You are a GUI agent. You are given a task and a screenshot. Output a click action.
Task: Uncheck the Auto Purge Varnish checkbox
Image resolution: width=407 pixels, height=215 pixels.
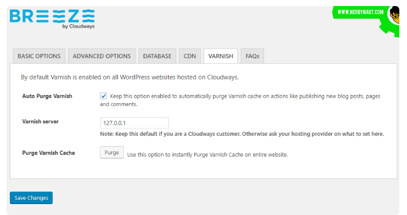(103, 96)
